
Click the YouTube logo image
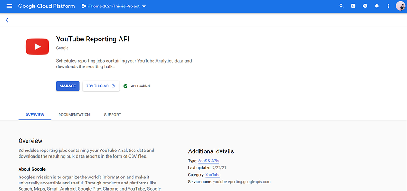(37, 46)
